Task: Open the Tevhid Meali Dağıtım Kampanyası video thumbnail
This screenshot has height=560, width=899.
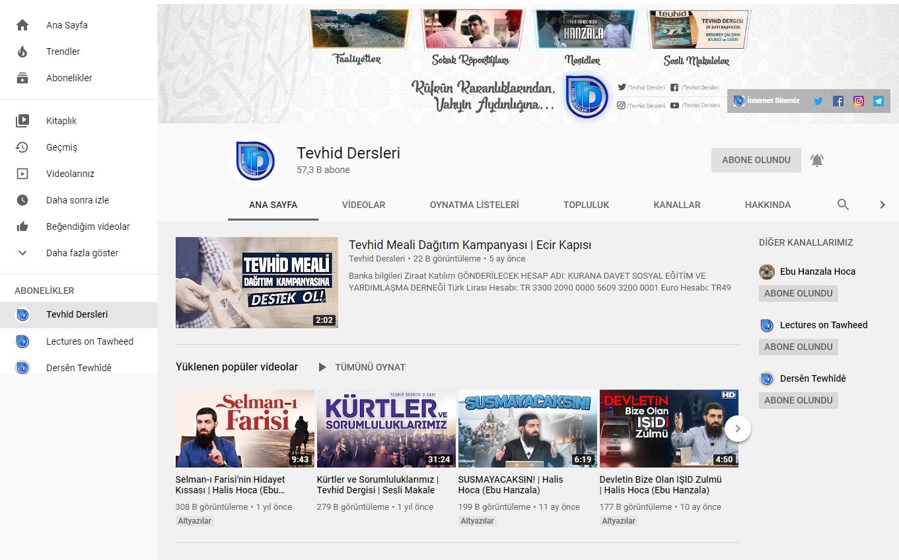Action: pyautogui.click(x=257, y=283)
